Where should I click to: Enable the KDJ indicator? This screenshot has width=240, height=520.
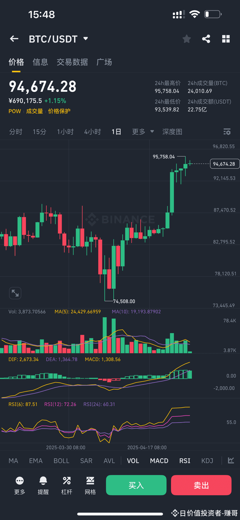(207, 461)
